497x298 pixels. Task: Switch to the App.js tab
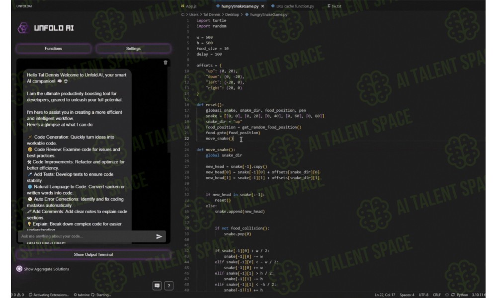pyautogui.click(x=189, y=6)
